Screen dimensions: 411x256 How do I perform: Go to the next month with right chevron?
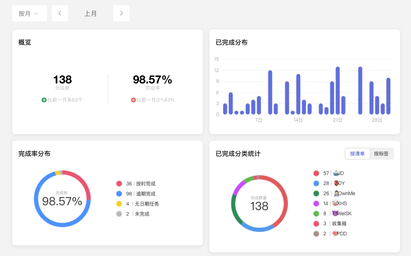coord(121,13)
